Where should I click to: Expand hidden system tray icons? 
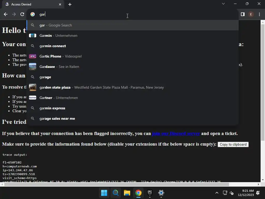217,193
